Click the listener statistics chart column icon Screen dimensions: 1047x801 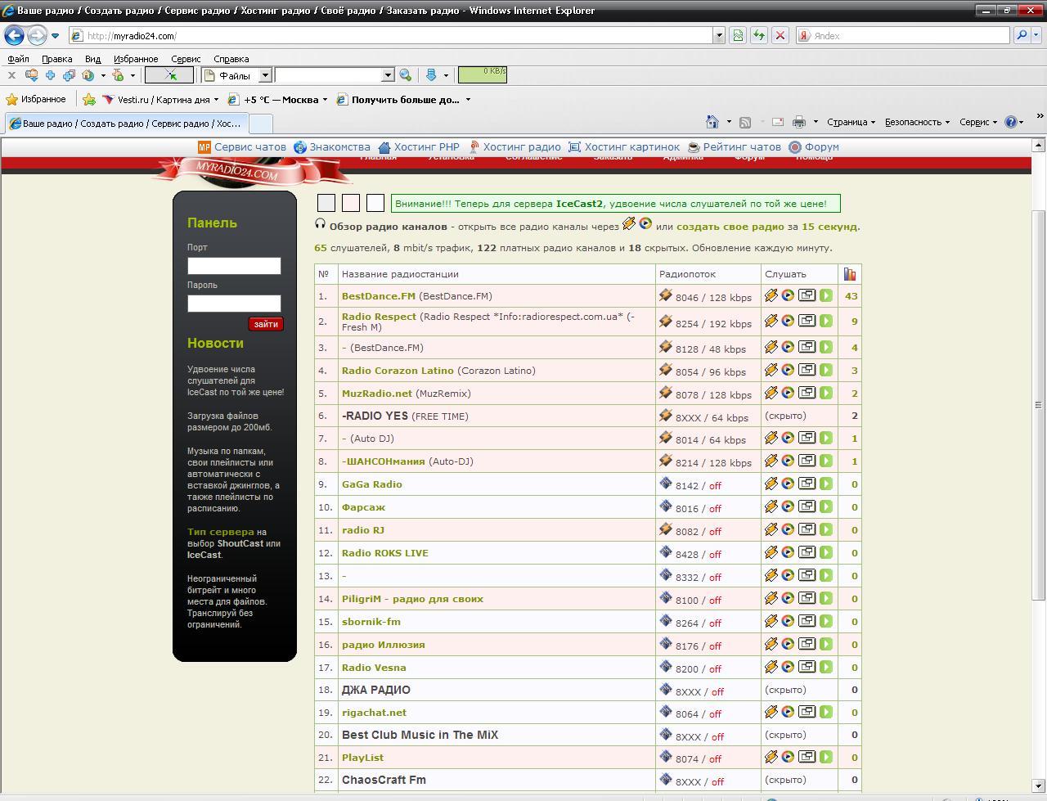click(850, 274)
